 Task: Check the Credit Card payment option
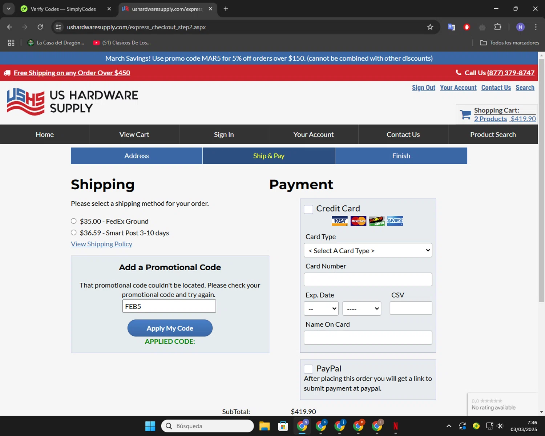tap(308, 209)
